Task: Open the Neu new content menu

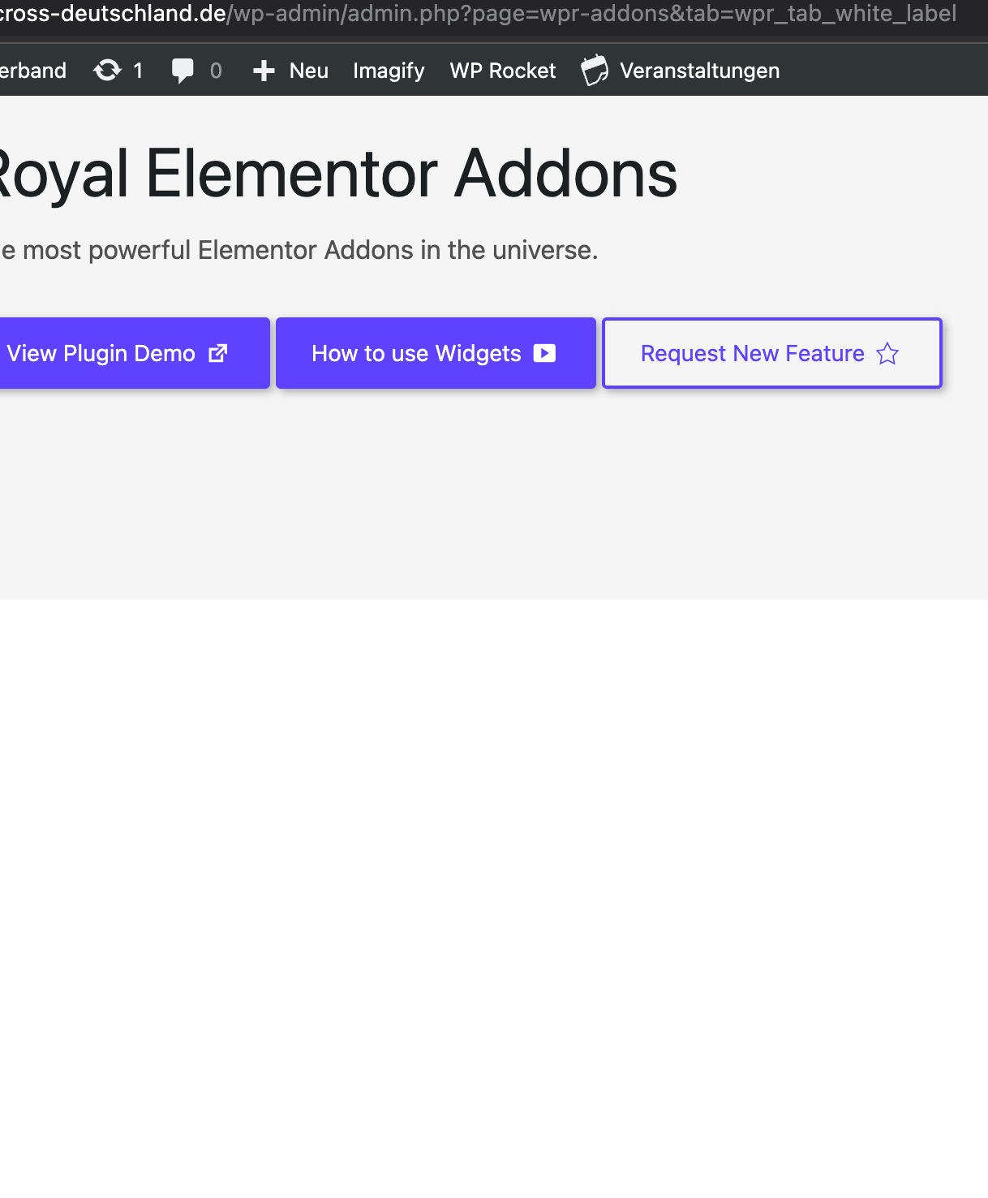Action: 290,71
